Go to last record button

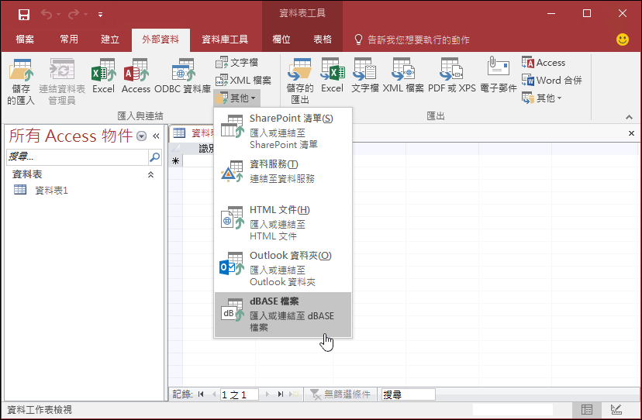(281, 394)
